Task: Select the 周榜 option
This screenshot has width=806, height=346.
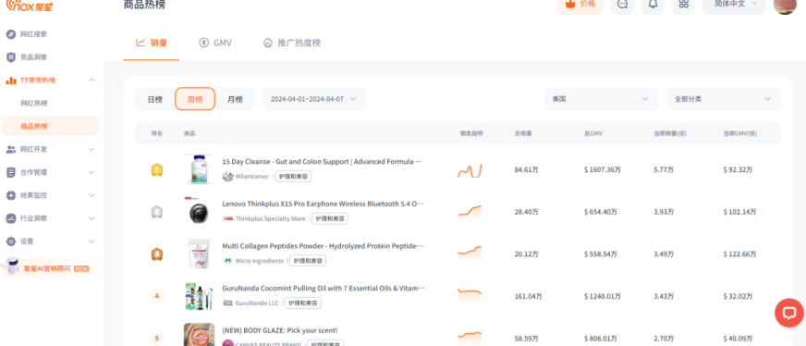Action: click(x=195, y=99)
